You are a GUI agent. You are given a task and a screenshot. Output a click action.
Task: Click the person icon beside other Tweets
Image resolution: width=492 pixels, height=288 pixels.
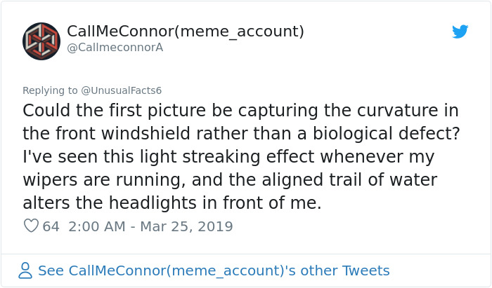(x=25, y=270)
